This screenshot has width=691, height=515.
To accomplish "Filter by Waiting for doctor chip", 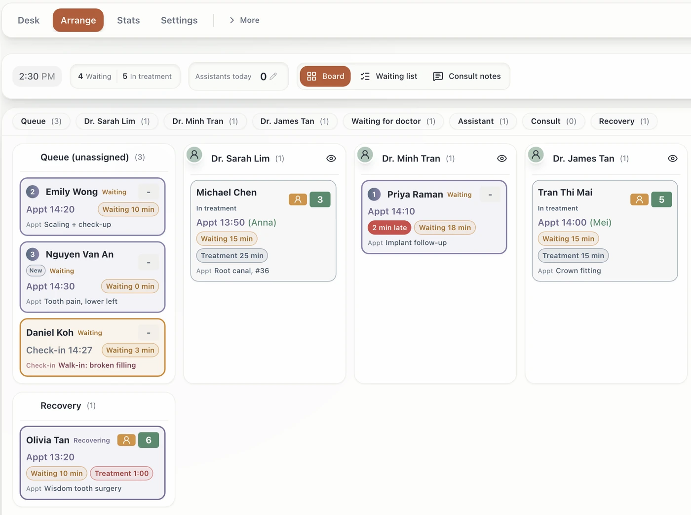I will [x=393, y=121].
